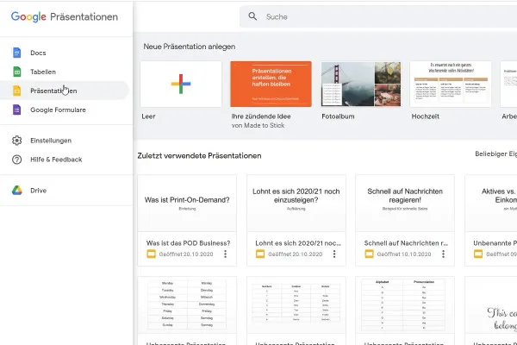Click 'Was ist das POD Business?' title
Viewport: 517px width, 345px height.
coord(188,243)
